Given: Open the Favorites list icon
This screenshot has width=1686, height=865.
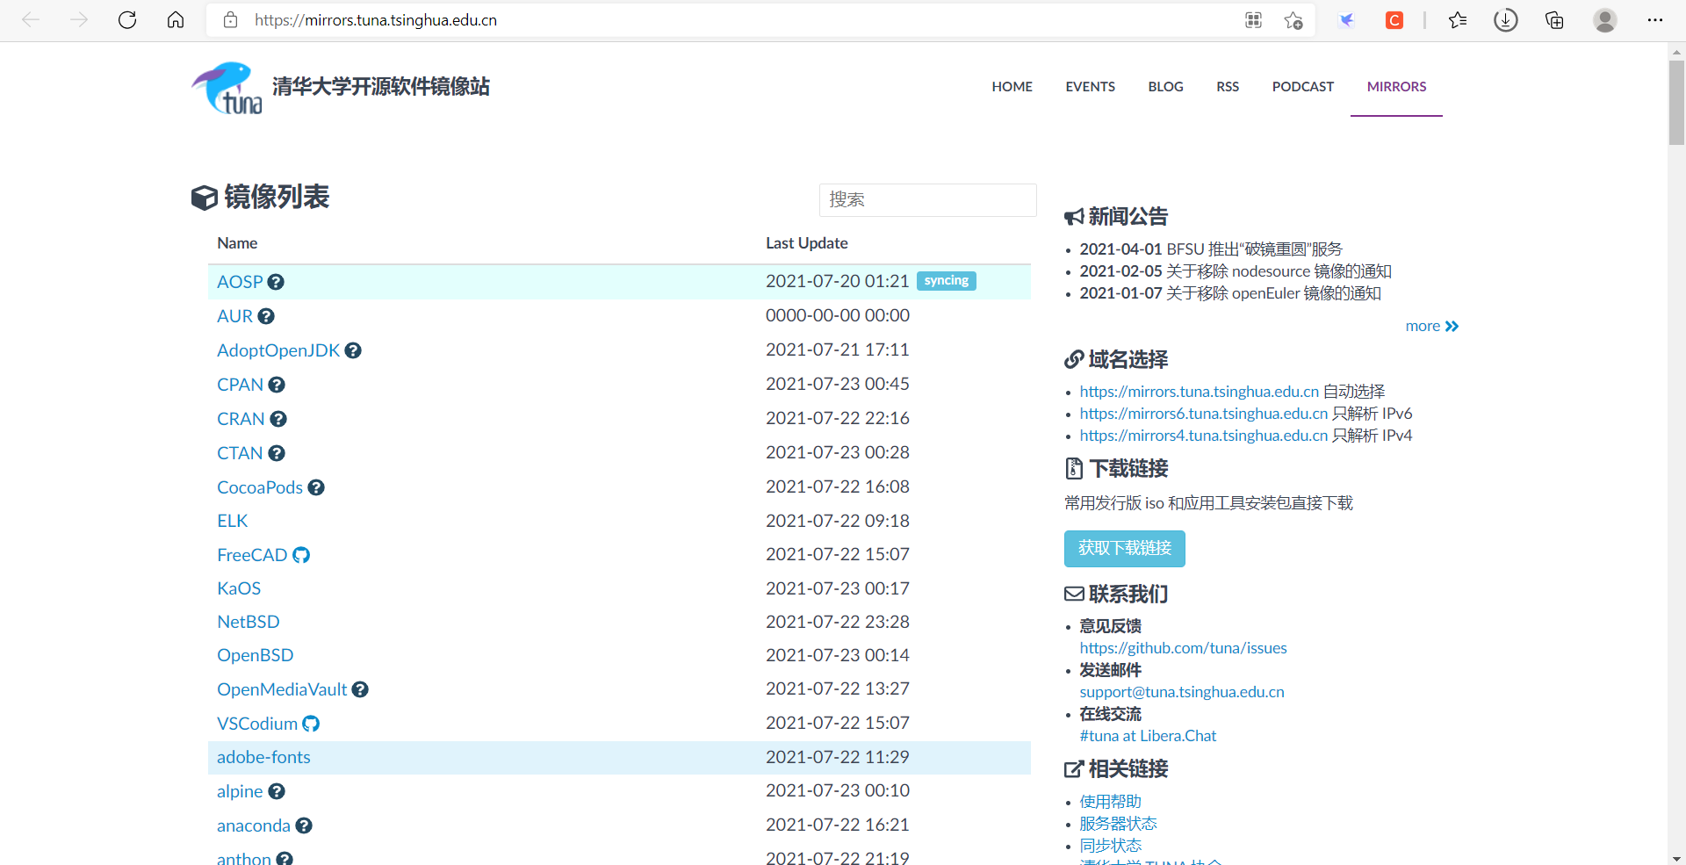Looking at the screenshot, I should coord(1458,19).
